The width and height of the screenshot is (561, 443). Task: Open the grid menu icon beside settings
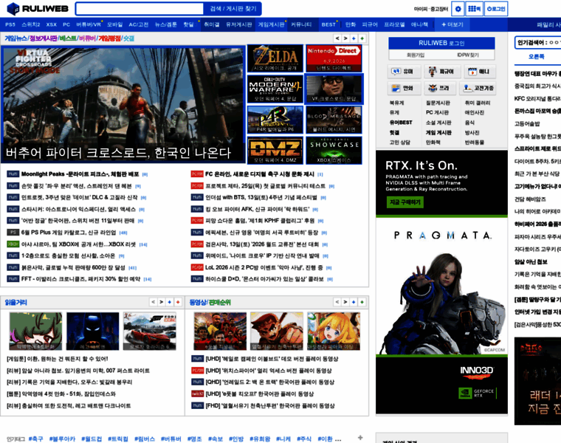pyautogui.click(x=475, y=9)
